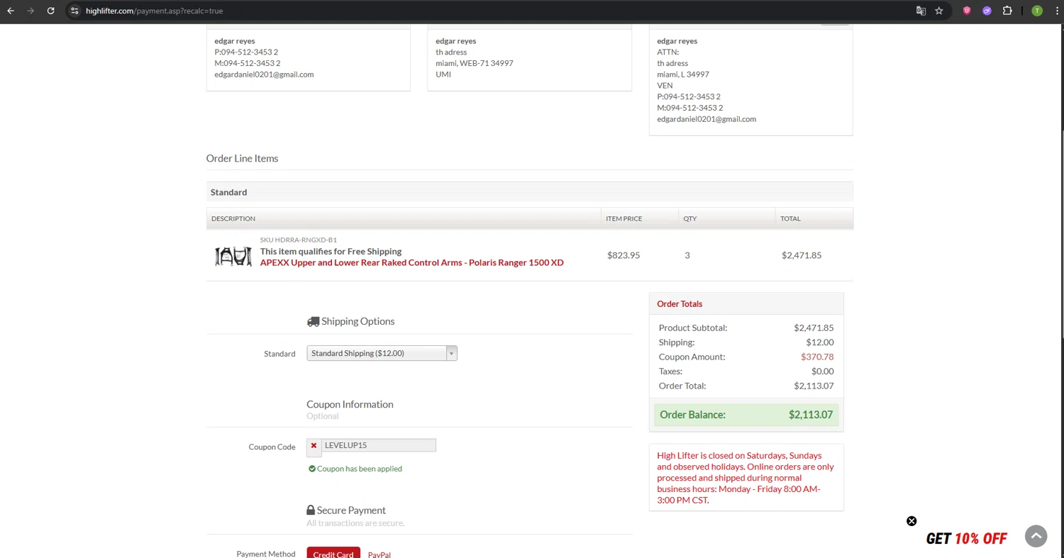The image size is (1064, 558).
Task: Open the Standard Shipping dropdown
Action: 382,353
